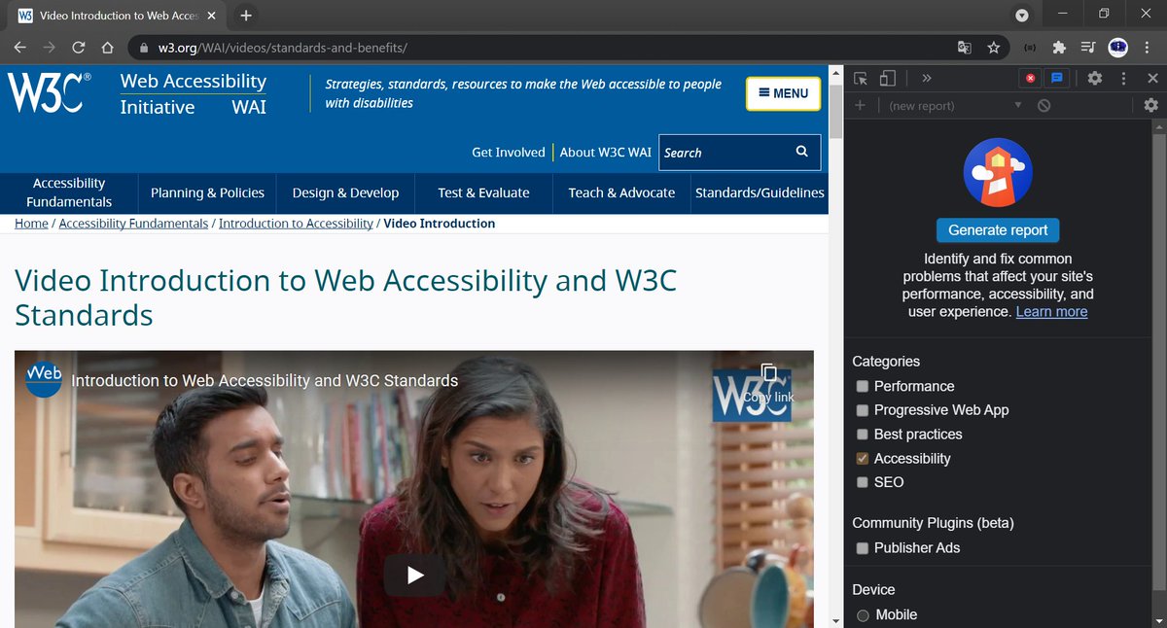This screenshot has height=628, width=1167.
Task: Click the video title text link
Action: point(265,380)
